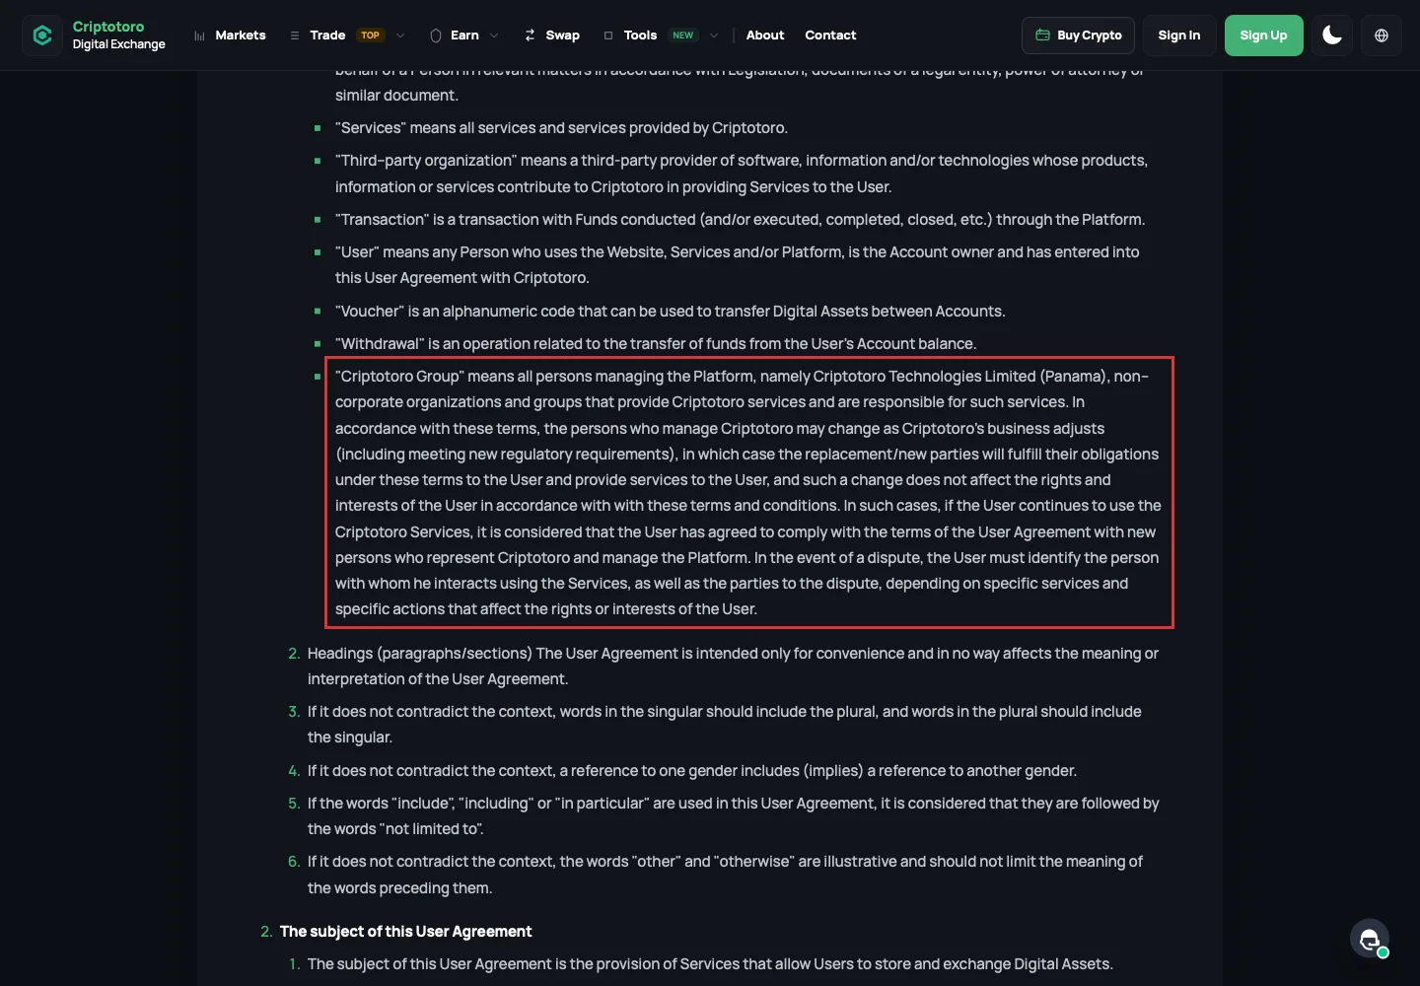Viewport: 1420px width, 986px height.
Task: Click the "Transaction" definition line
Action: click(741, 220)
